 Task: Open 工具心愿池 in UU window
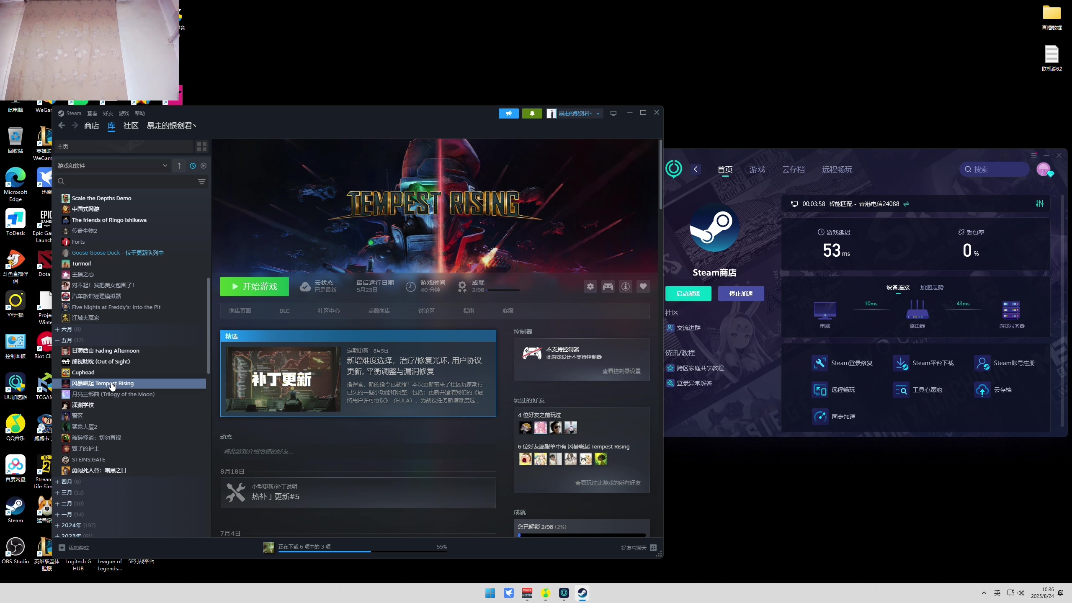point(917,390)
